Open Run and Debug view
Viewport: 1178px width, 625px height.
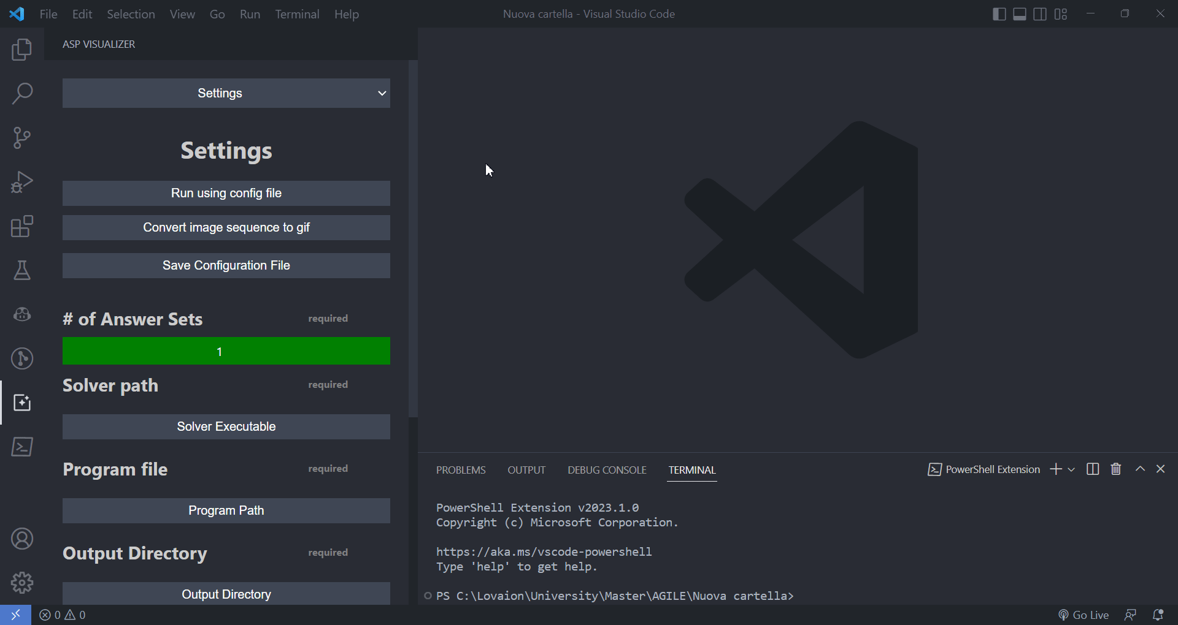pos(22,182)
